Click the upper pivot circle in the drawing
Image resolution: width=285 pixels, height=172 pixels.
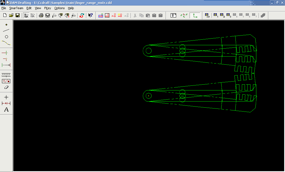pos(149,51)
